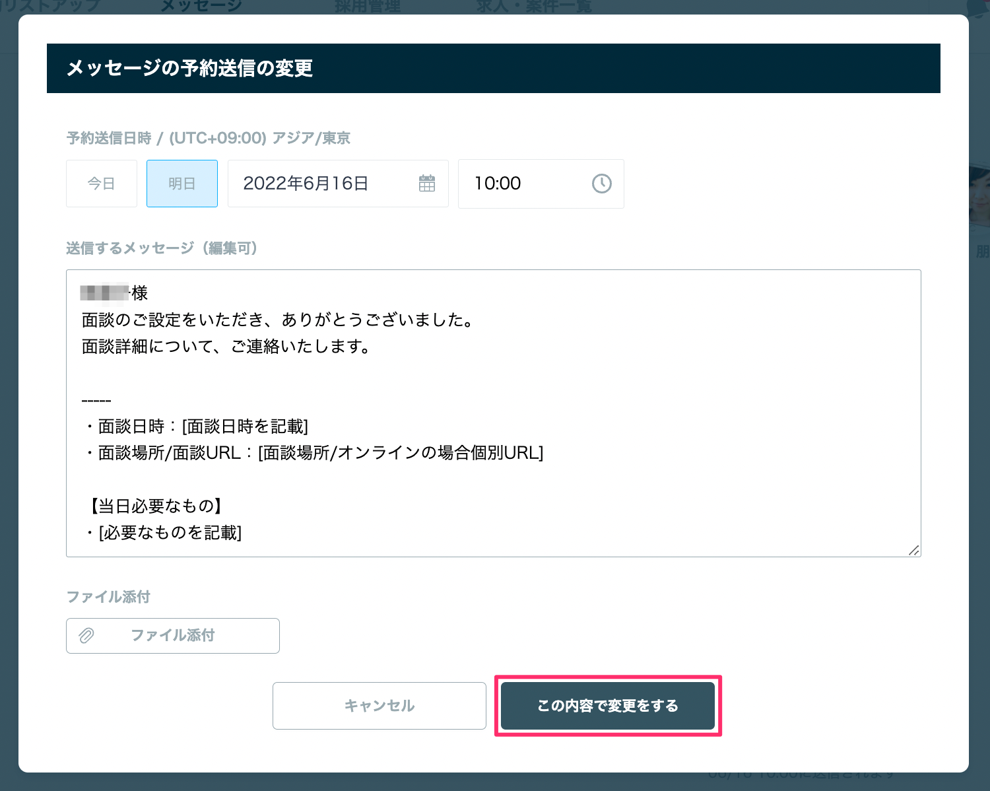This screenshot has height=791, width=990.
Task: Click the profile photo behind the dialog
Action: click(x=979, y=195)
